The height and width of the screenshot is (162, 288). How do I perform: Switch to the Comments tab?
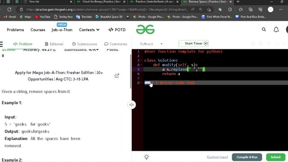[116, 44]
